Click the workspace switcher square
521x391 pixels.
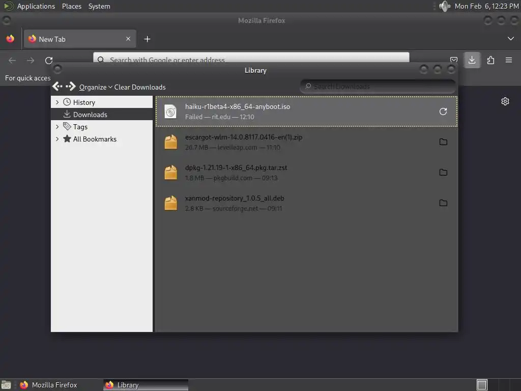[x=482, y=385]
